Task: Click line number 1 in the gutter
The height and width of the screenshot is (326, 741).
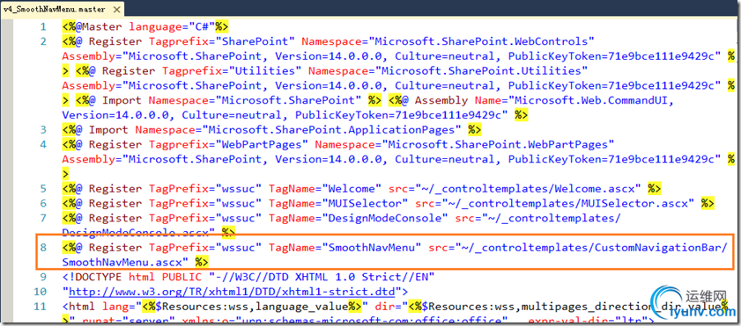Action: [43, 26]
